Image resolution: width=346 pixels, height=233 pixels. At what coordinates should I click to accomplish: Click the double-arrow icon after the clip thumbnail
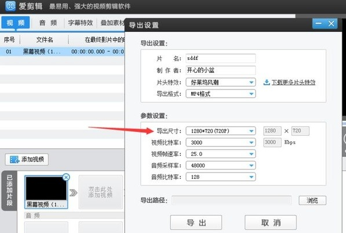tap(73, 193)
